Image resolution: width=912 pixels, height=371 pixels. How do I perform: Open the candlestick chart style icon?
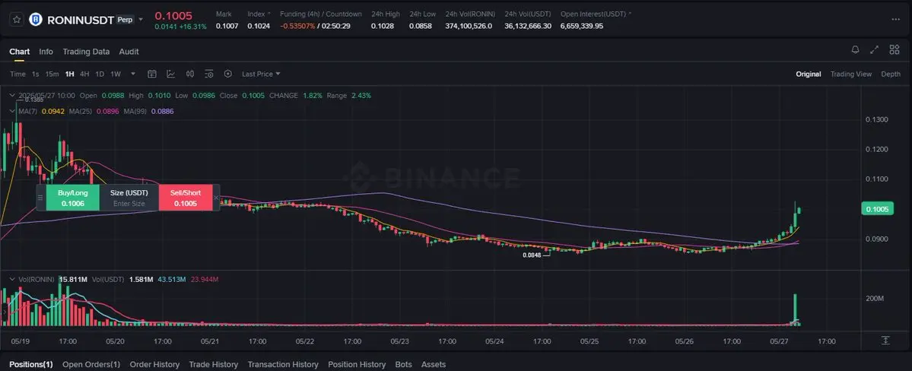pyautogui.click(x=189, y=74)
